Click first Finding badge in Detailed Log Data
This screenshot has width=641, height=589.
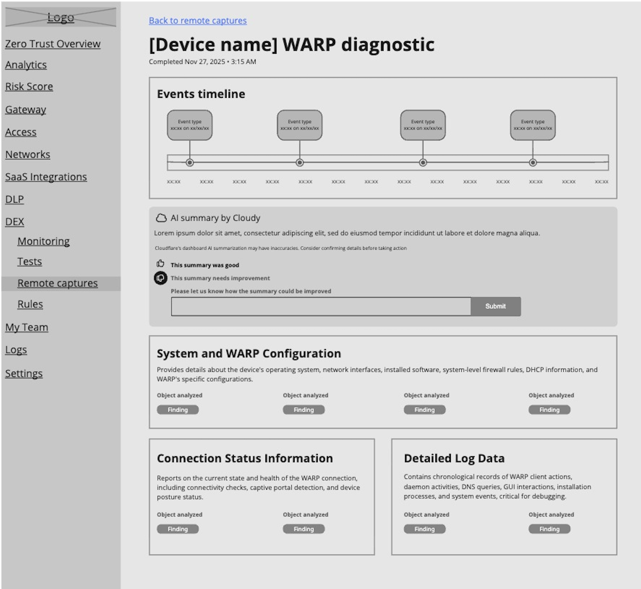(x=425, y=529)
